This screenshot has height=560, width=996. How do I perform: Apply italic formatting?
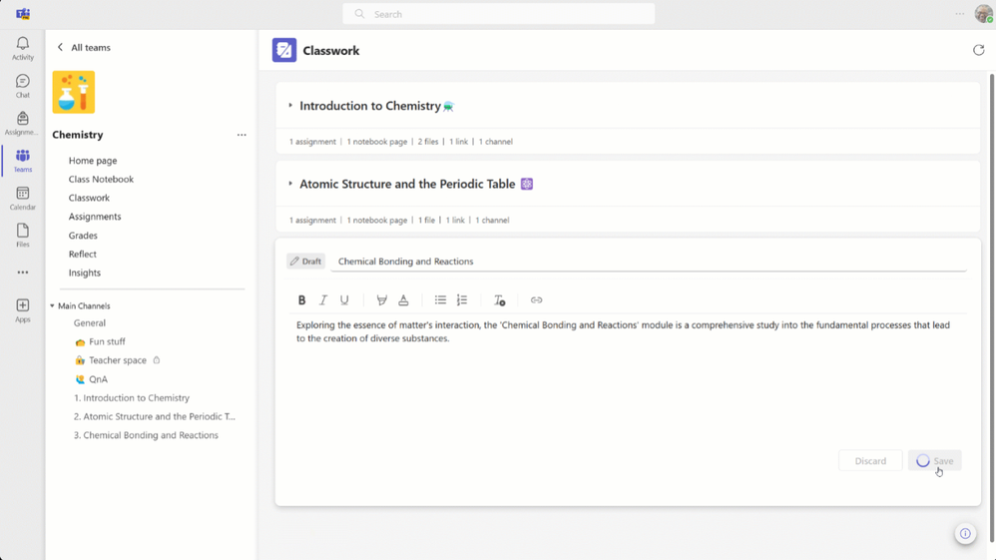(x=322, y=300)
